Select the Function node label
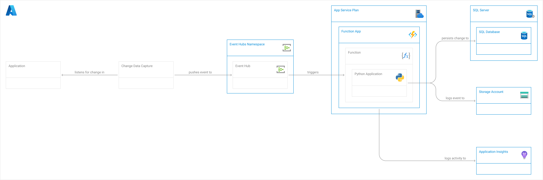 354,52
